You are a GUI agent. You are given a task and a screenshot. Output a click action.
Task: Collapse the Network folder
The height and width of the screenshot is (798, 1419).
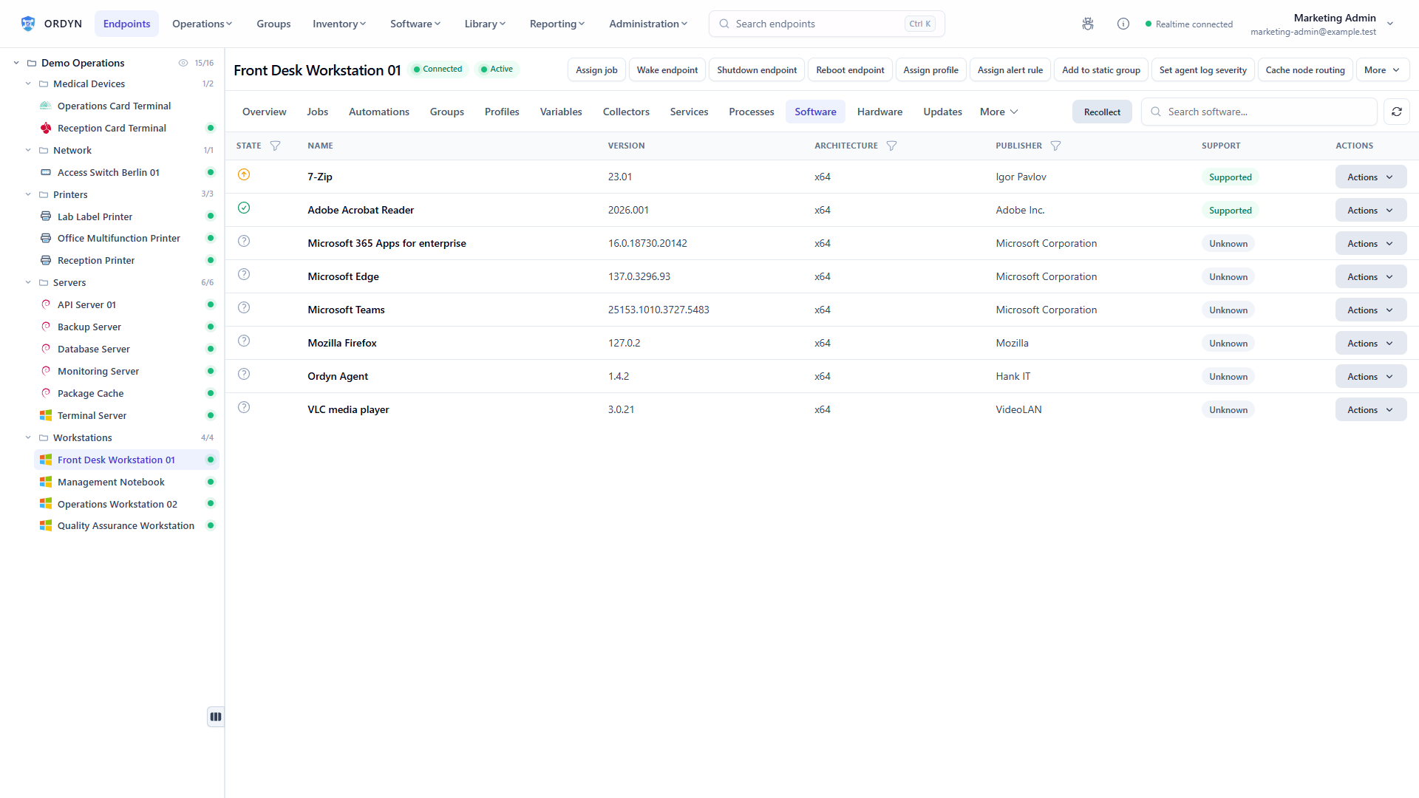point(28,150)
